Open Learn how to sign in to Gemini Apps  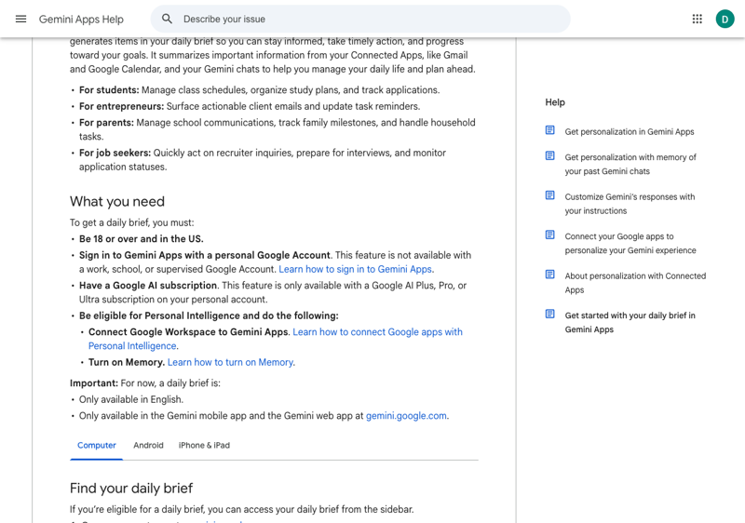[x=356, y=269]
